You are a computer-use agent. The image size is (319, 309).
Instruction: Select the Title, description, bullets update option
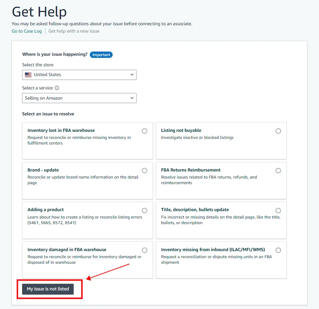(x=278, y=210)
